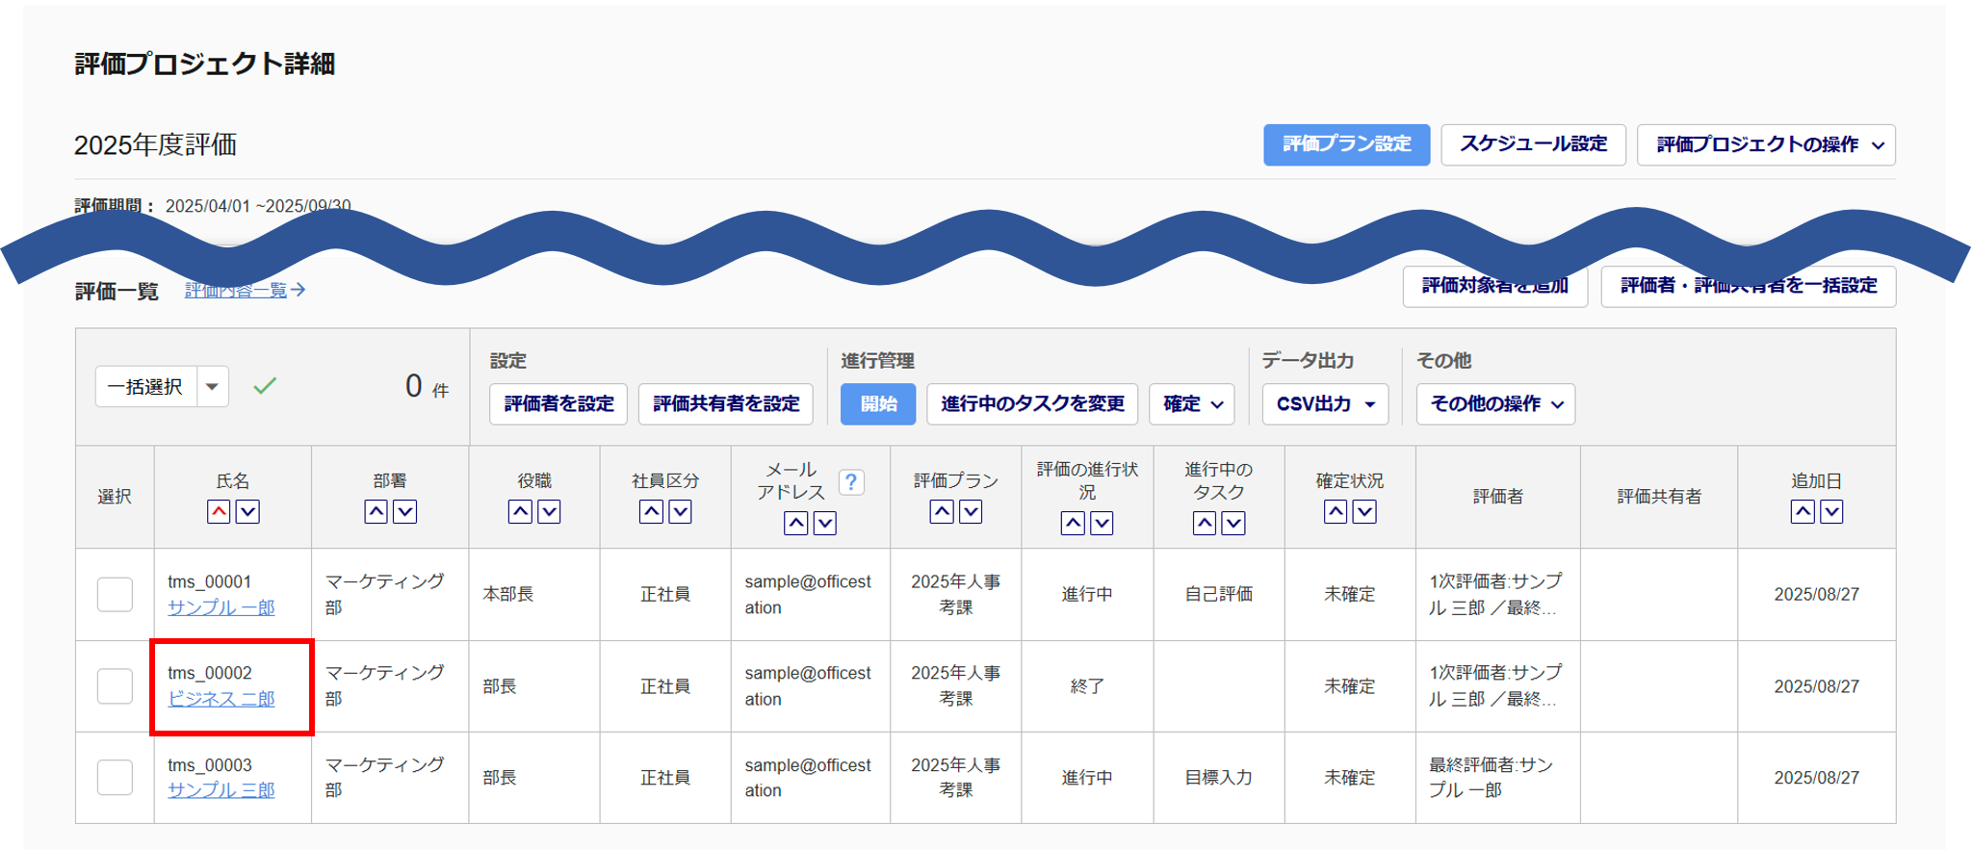Viewport: 1972px width, 850px height.
Task: Expand the その他の操作 menu
Action: (1495, 404)
